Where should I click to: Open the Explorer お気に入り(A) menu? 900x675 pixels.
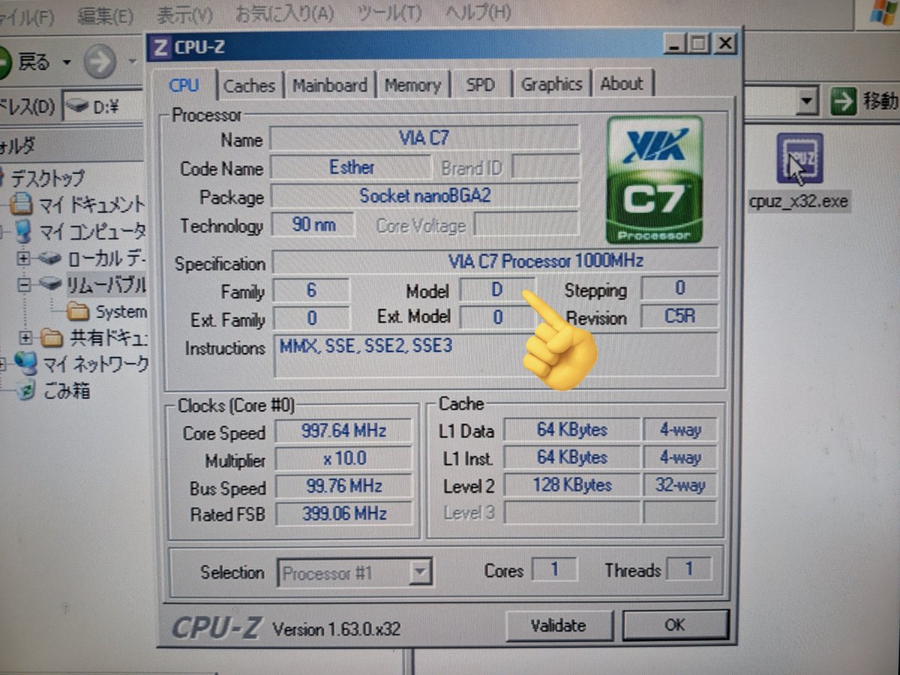(x=284, y=13)
